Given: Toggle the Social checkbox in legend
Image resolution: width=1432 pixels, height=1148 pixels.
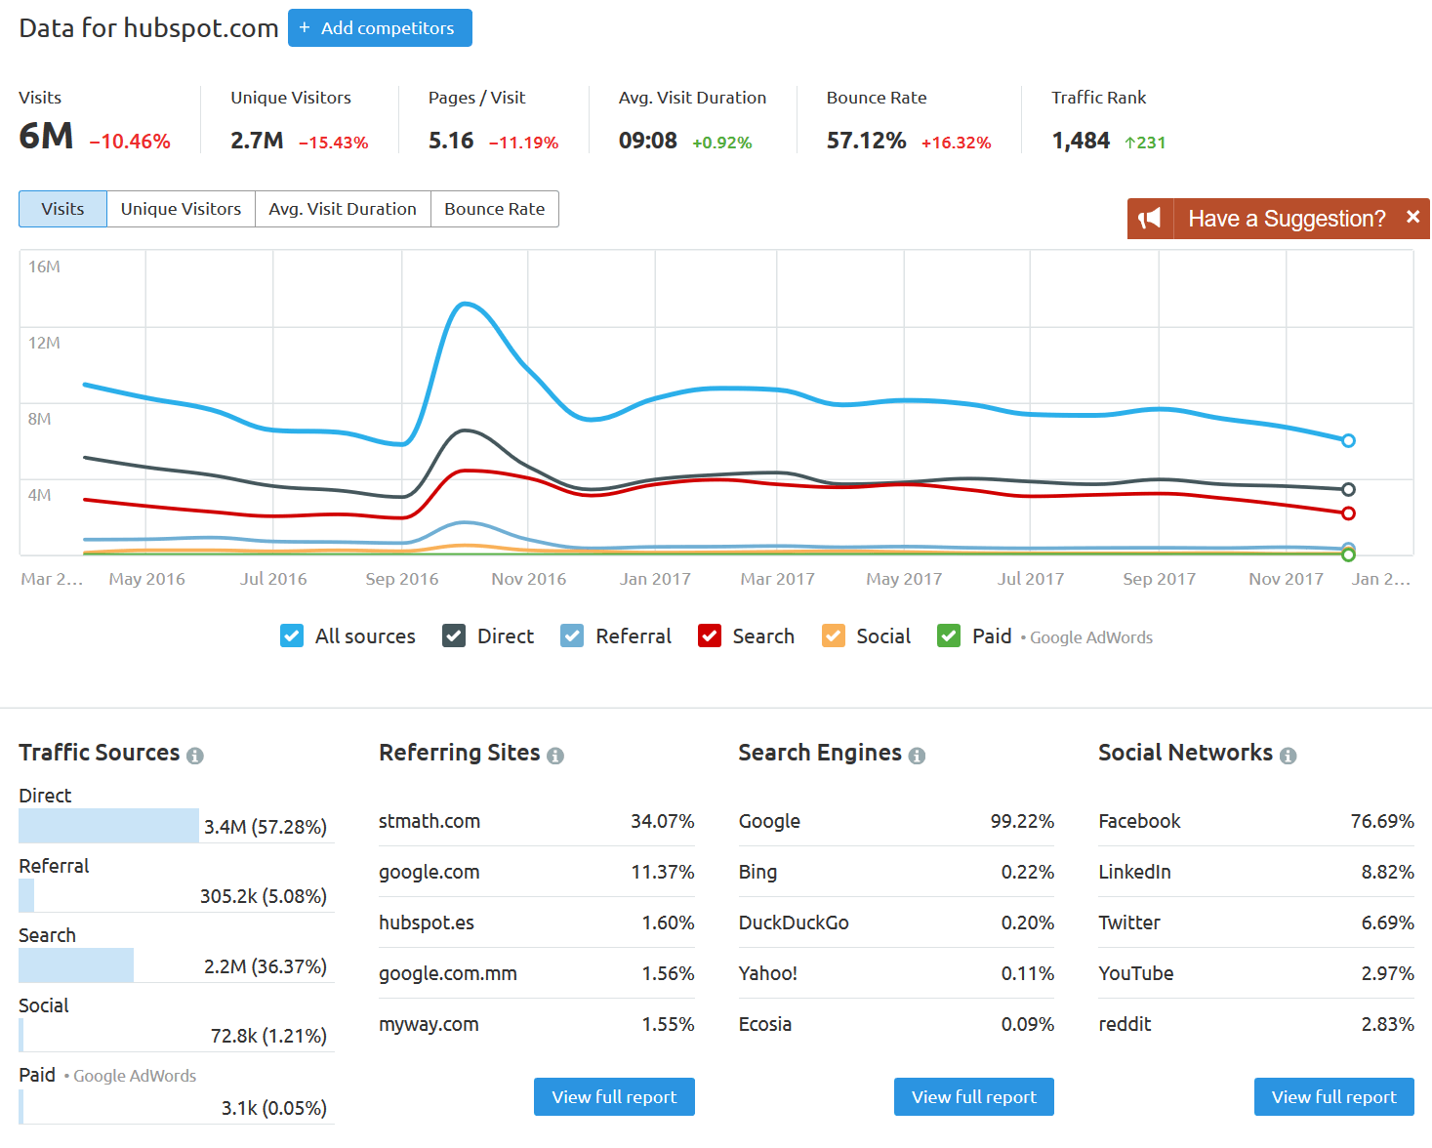Looking at the screenshot, I should 834,636.
